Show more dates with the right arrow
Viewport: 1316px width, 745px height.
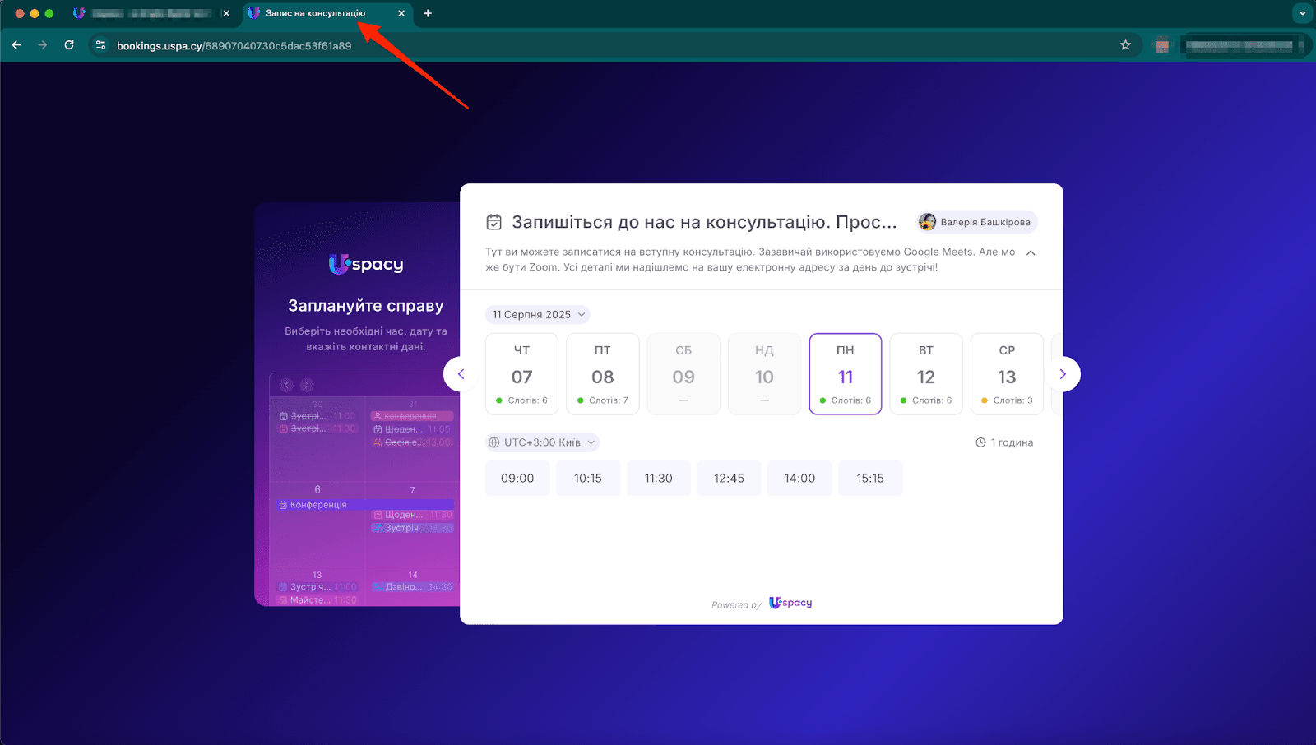(x=1064, y=373)
